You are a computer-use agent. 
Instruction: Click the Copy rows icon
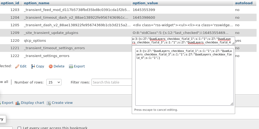[33, 66]
